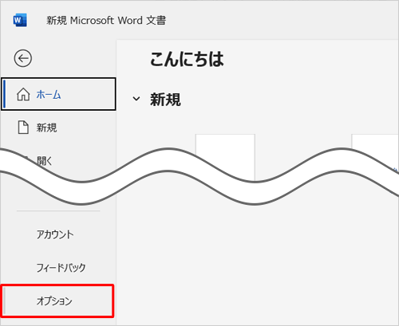The height and width of the screenshot is (326, 399).
Task: Click the back arrow to return to document
Action: pyautogui.click(x=23, y=58)
